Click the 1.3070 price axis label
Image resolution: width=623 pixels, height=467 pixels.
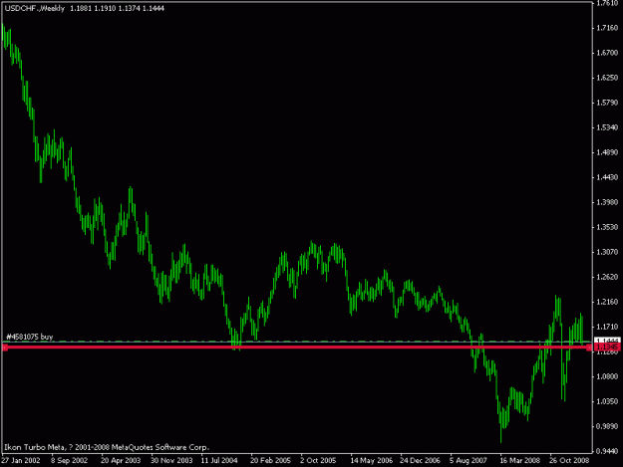(x=607, y=252)
